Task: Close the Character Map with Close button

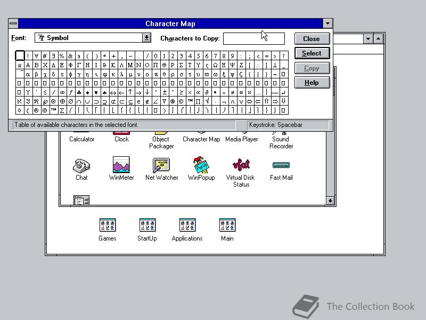Action: [312, 38]
